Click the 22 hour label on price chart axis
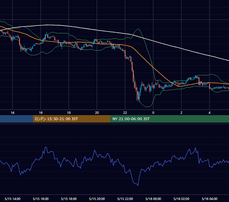229x202 pixels. (x=125, y=113)
